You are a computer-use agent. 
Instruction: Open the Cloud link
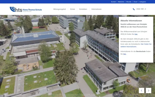pyautogui.click(x=135, y=2)
